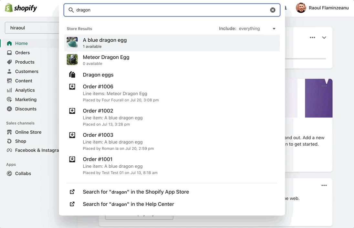Image resolution: width=354 pixels, height=228 pixels.
Task: Click the Products tag icon
Action: pyautogui.click(x=9, y=62)
